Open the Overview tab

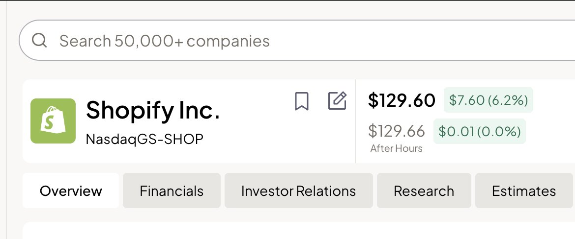(x=71, y=191)
